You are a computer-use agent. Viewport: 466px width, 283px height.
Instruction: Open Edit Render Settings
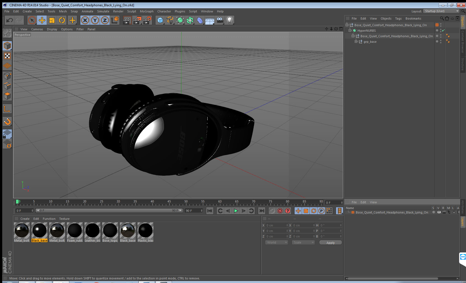147,20
